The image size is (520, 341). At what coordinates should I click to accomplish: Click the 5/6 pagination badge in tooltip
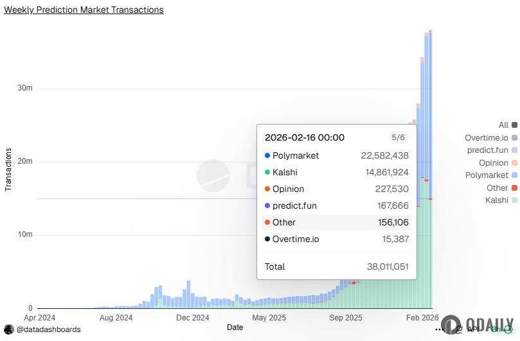(398, 137)
